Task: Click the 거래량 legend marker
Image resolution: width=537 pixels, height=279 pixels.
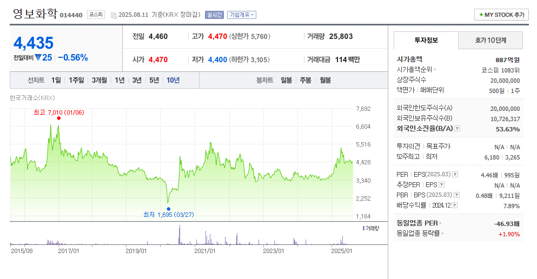Action: pyautogui.click(x=364, y=228)
